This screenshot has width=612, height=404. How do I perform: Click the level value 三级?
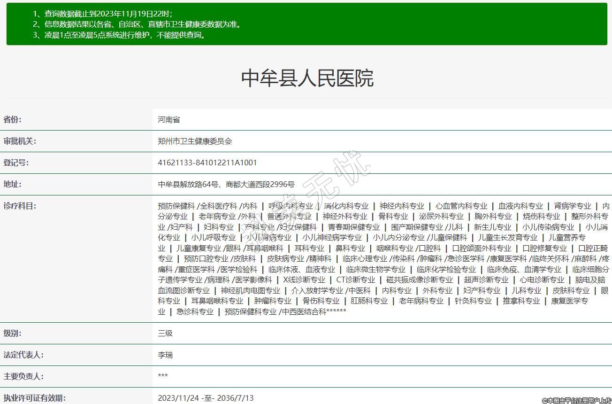[165, 334]
